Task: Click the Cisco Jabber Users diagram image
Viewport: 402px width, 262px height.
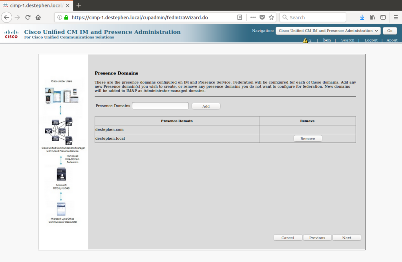Action: (x=62, y=96)
